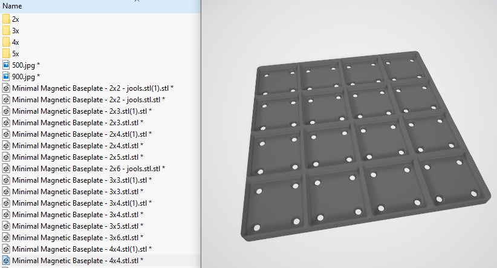The image size is (497, 268).
Task: Click the 2x2 - jools.stl(1).stl file icon
Action: point(6,88)
